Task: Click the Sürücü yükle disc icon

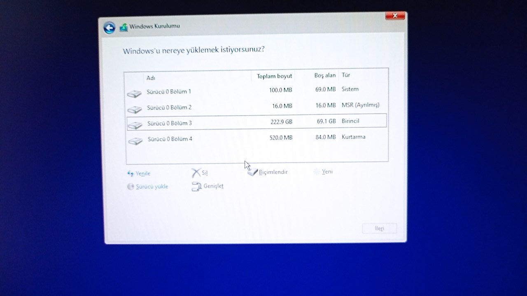Action: (x=130, y=187)
